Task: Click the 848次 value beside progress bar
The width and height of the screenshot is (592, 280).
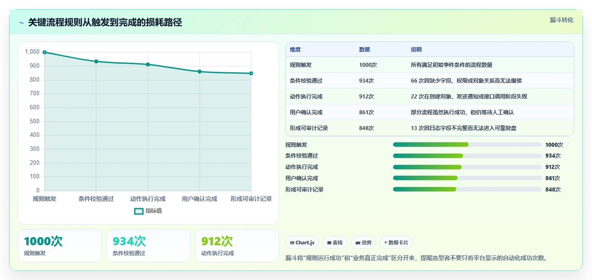Action: [553, 190]
